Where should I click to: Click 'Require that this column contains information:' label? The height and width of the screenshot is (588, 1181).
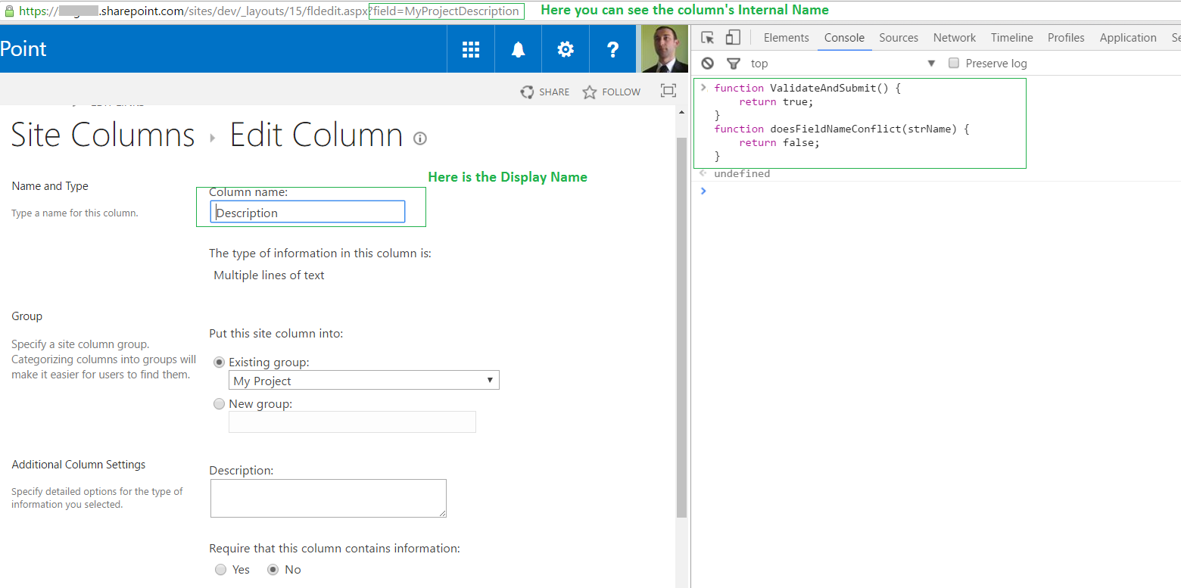click(x=335, y=548)
